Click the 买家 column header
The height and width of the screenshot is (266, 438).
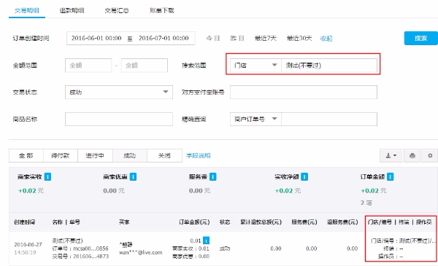124,222
